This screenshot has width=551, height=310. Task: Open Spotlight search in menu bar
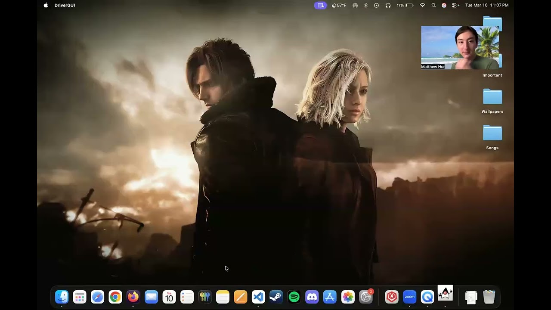pos(433,5)
